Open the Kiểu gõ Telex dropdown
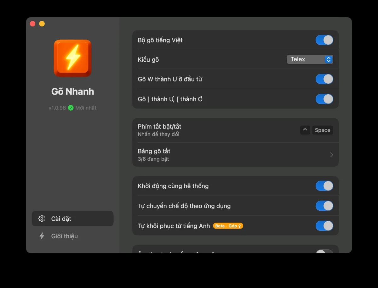Viewport: 378px width, 288px height. [x=310, y=59]
